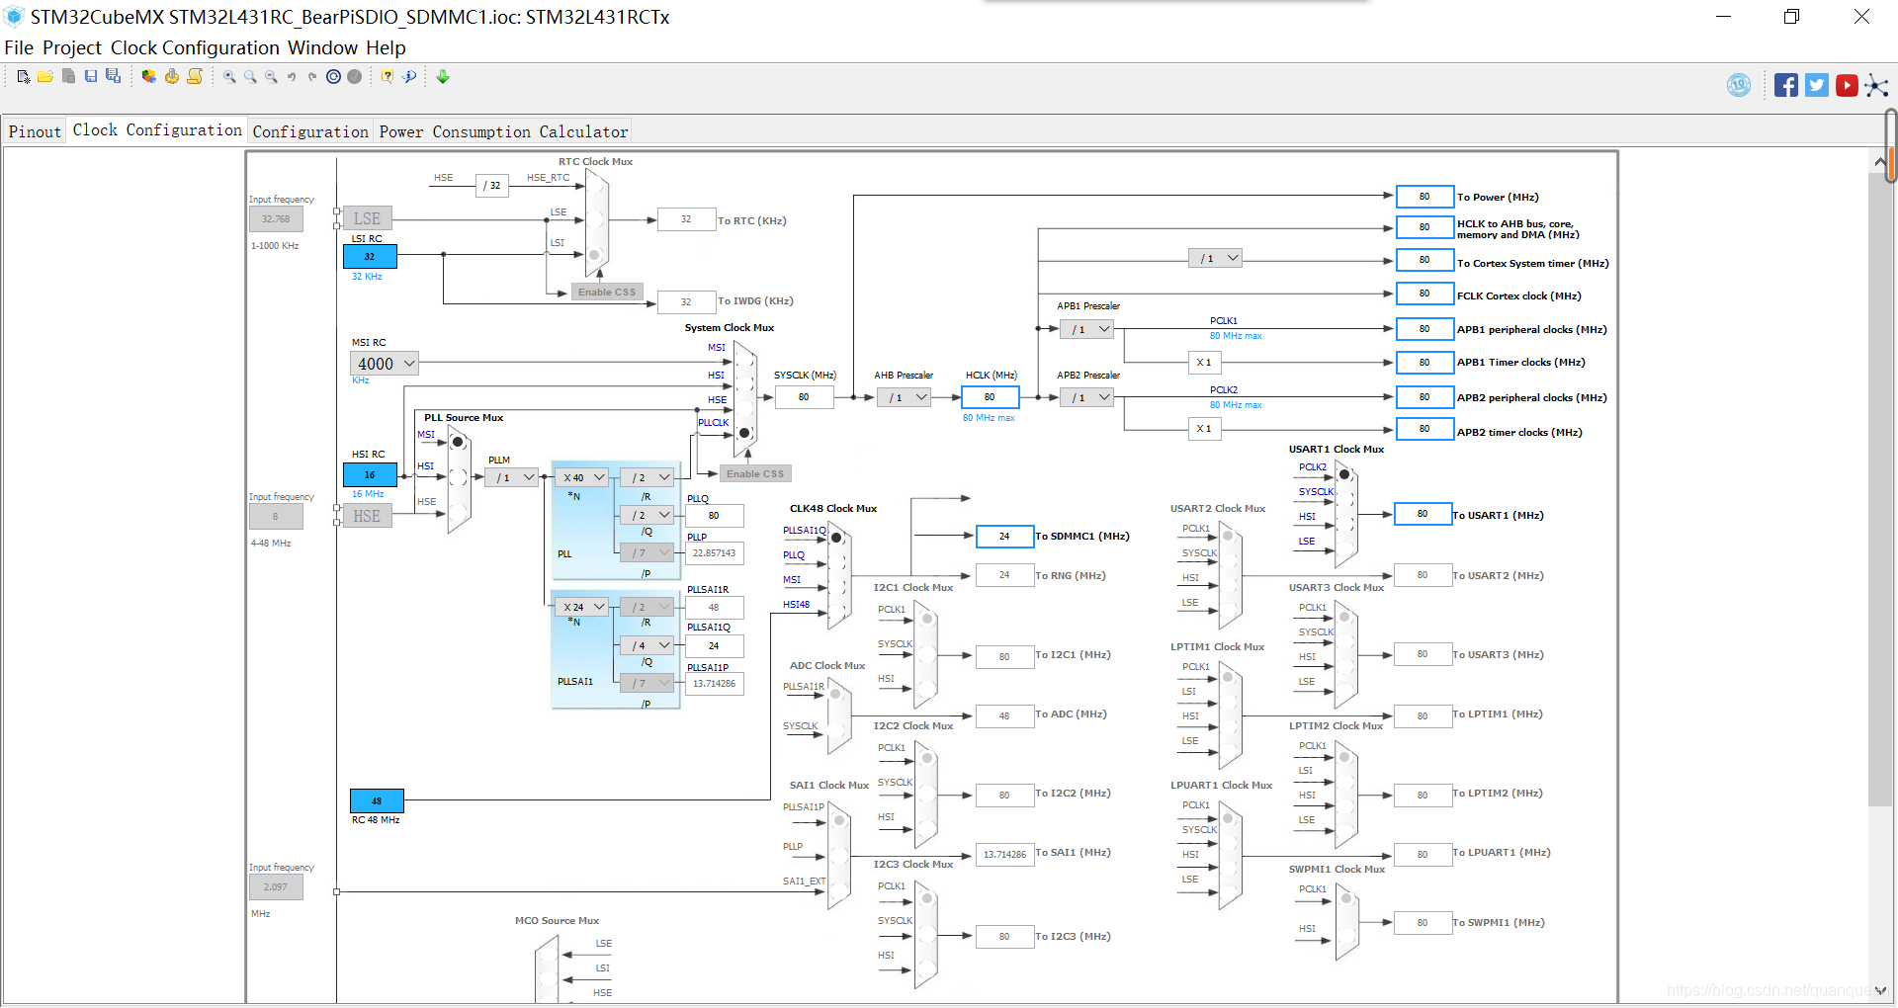The height and width of the screenshot is (1008, 1898).
Task: Open the ST Twitter page icon
Action: [x=1817, y=85]
